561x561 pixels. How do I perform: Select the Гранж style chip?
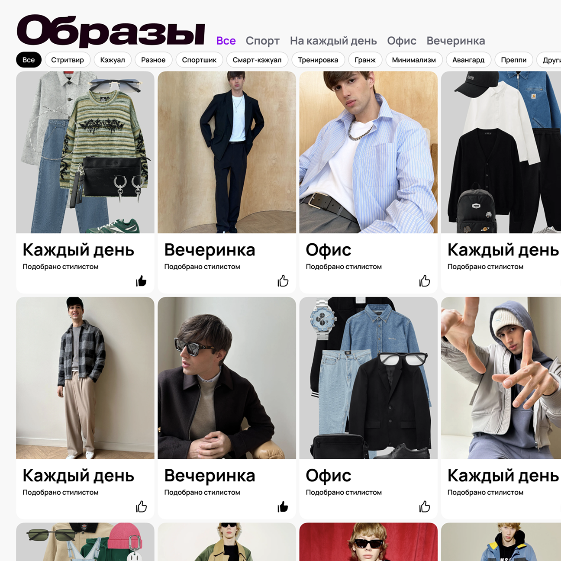365,60
